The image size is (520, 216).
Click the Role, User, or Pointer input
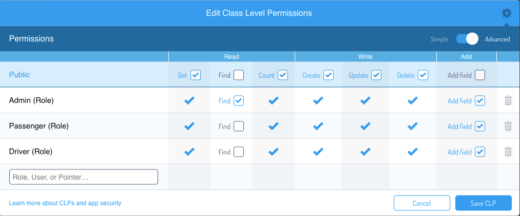coord(84,177)
